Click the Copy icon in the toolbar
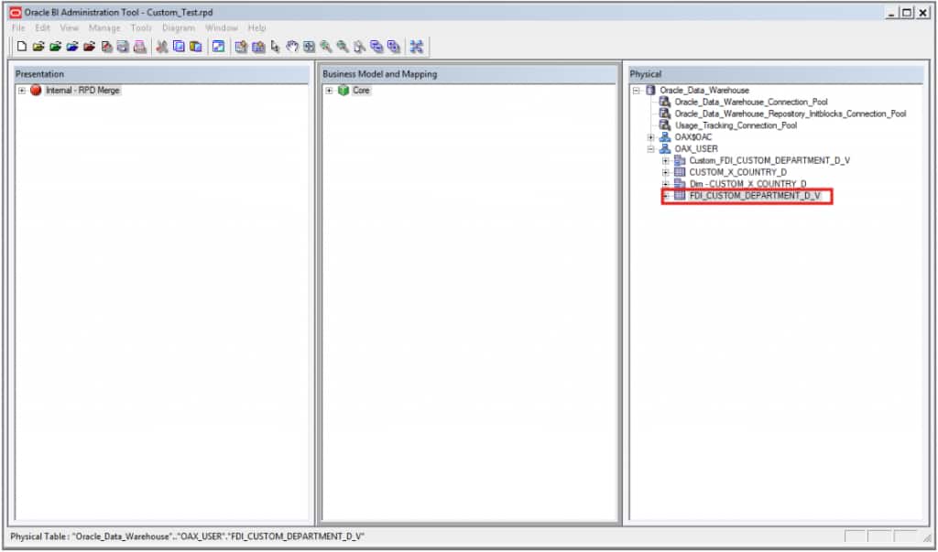The image size is (938, 552). coord(180,47)
